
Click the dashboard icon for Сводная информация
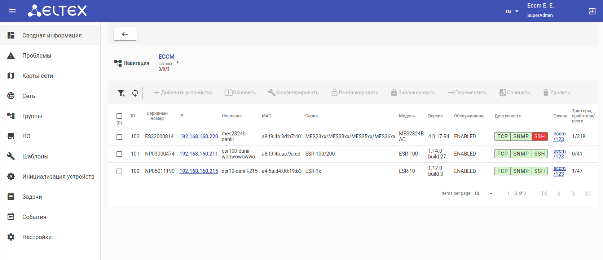coord(11,35)
